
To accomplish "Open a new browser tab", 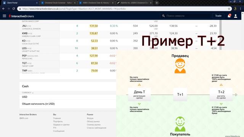I will tap(157, 3).
